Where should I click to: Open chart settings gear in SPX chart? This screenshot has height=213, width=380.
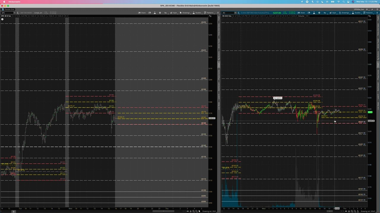(160, 13)
